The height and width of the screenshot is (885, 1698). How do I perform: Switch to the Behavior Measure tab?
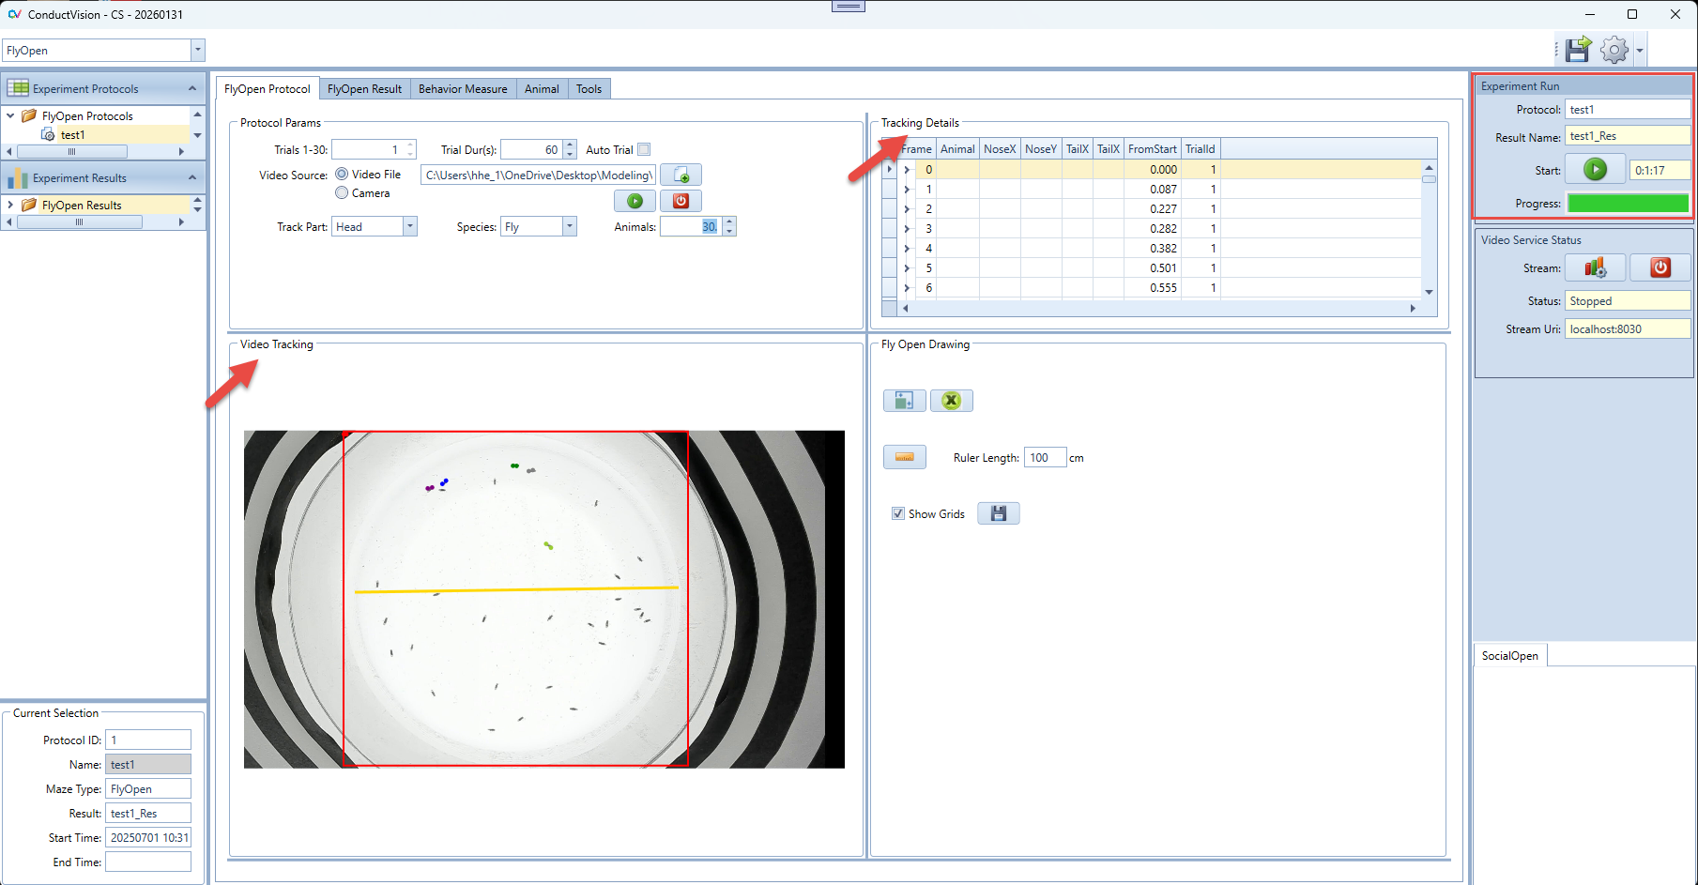pyautogui.click(x=462, y=89)
